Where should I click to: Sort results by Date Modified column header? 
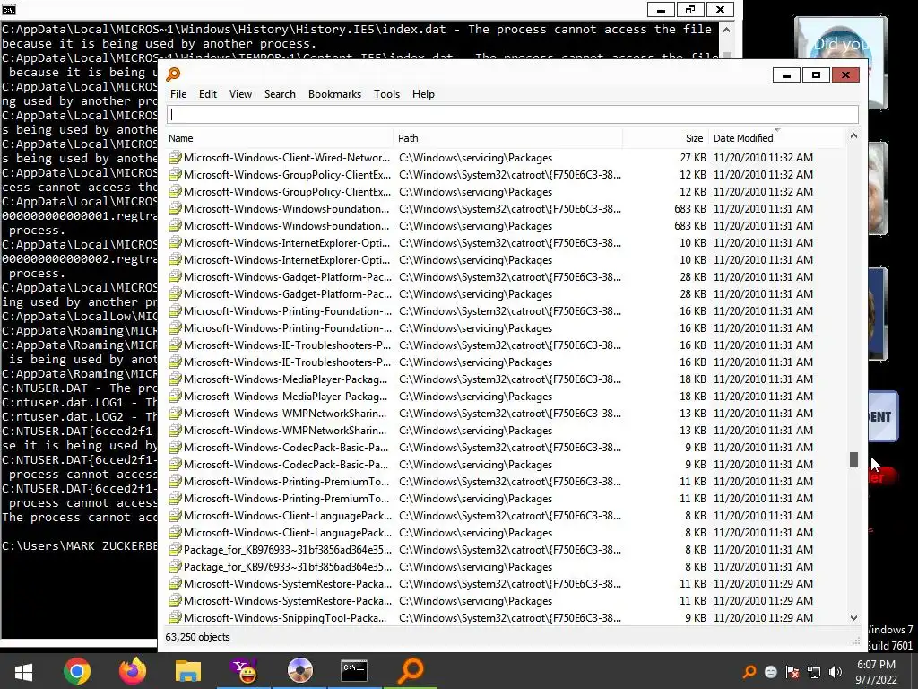tap(776, 138)
